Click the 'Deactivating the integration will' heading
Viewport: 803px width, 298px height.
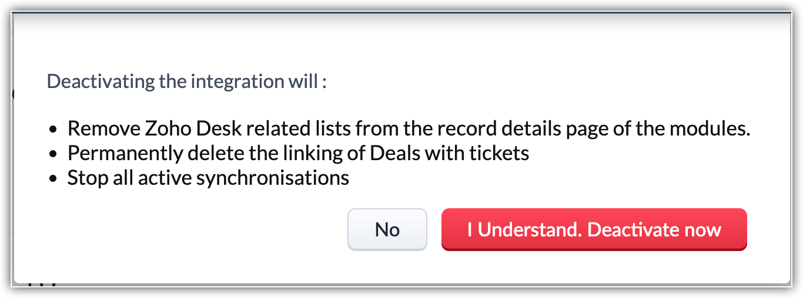point(186,81)
